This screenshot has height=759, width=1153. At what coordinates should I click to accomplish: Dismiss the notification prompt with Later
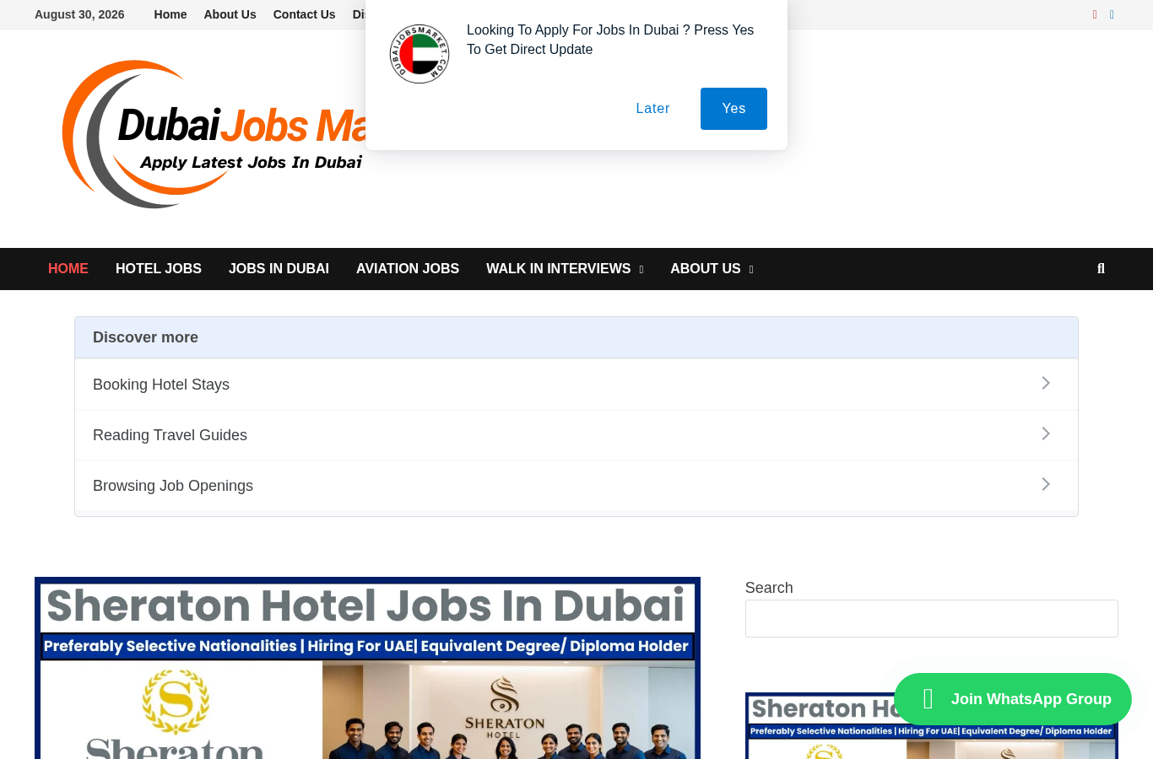[652, 109]
